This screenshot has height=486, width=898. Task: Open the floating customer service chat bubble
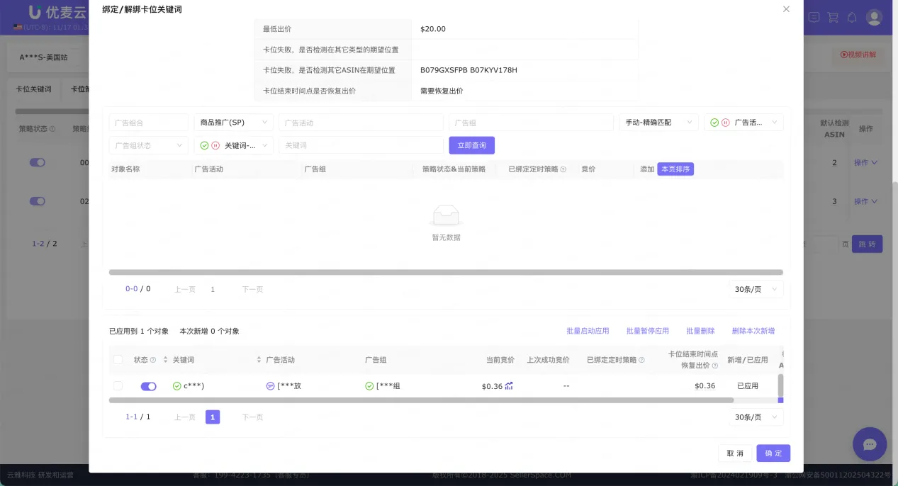[x=870, y=444]
